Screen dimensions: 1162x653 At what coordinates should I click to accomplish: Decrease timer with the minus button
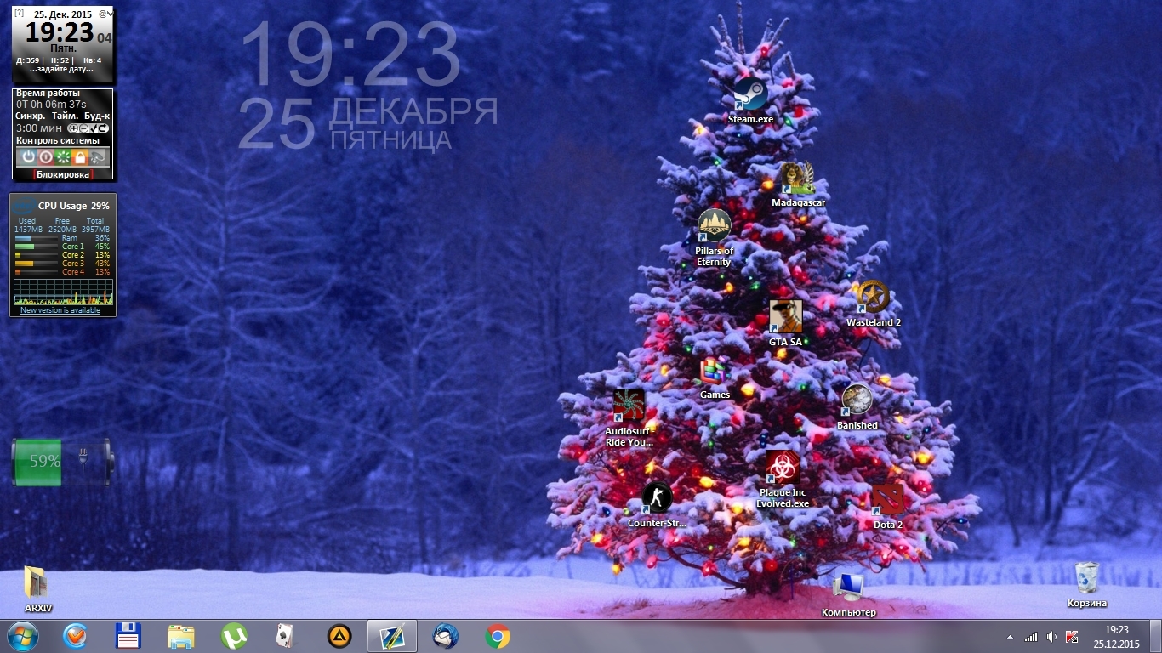coord(83,128)
